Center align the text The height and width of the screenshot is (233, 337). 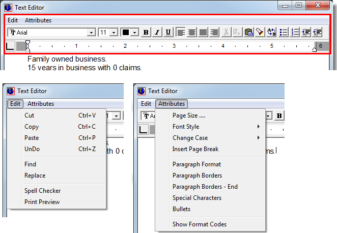[192, 32]
